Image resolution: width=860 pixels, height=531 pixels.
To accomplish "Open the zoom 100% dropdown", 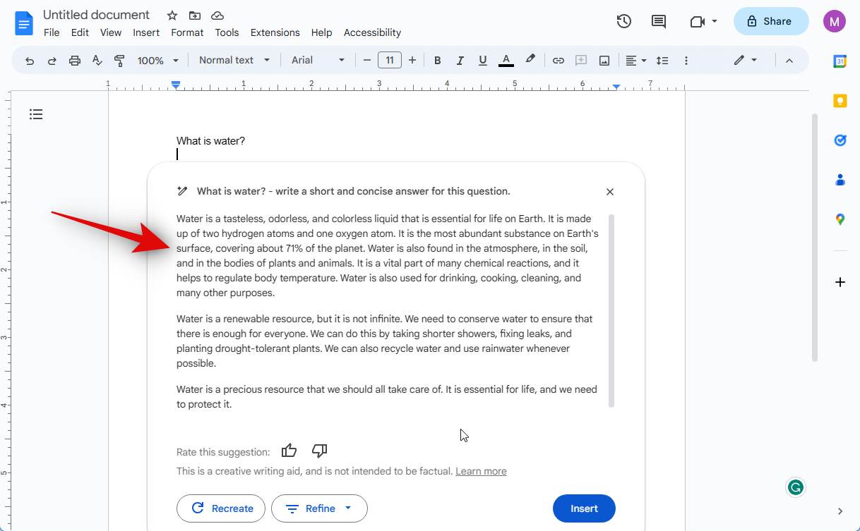I will pos(157,61).
